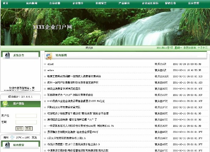
Task: Open the '清明经济拉动消费' news link
Action: [x=72, y=120]
